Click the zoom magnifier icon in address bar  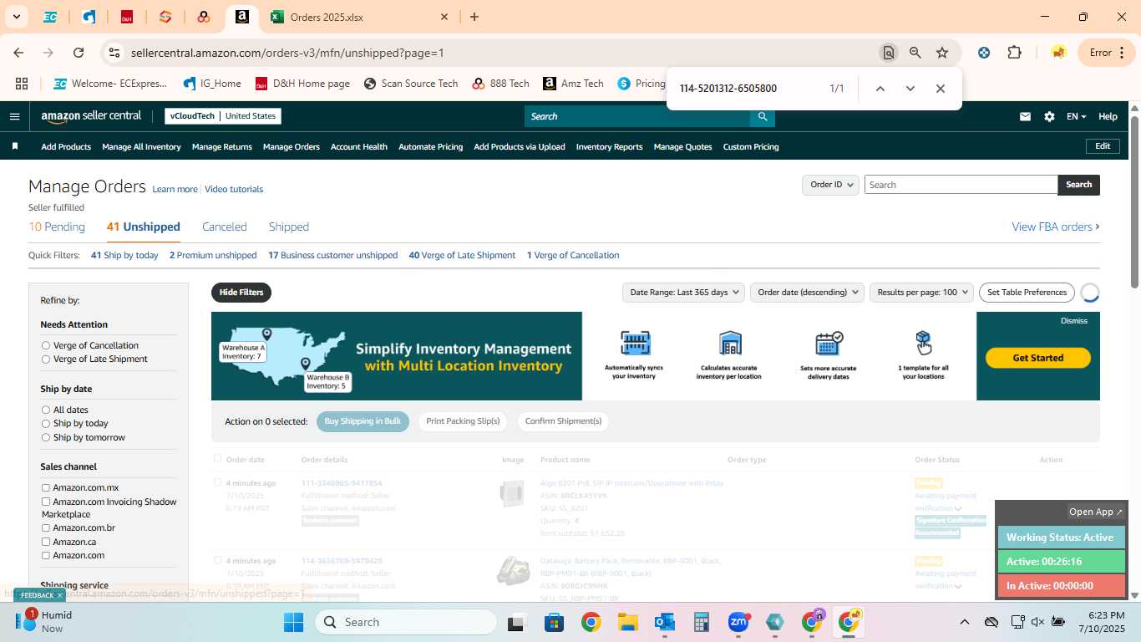point(915,53)
